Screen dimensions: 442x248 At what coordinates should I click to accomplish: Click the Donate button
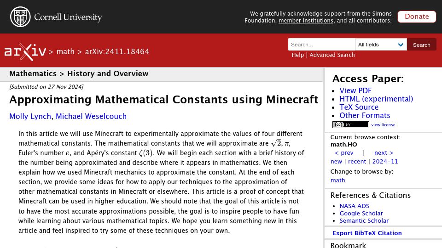click(417, 17)
